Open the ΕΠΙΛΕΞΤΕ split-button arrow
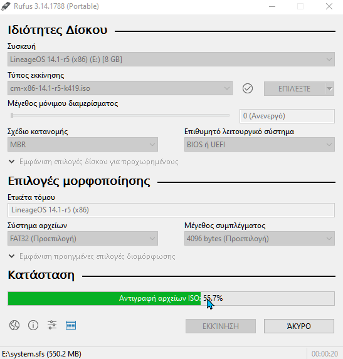 (330, 88)
